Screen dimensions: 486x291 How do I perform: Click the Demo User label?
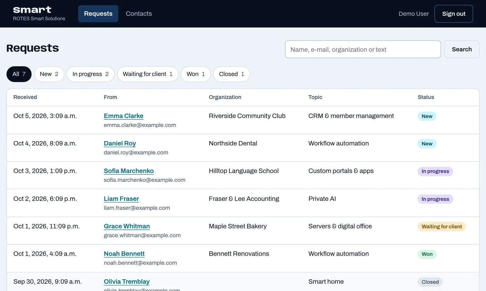413,14
